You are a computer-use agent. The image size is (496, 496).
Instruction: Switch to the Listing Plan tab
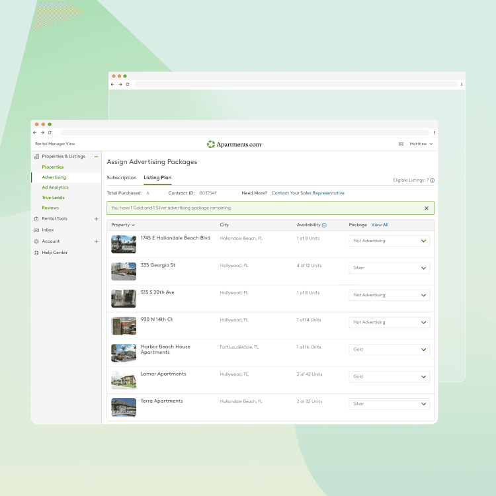point(157,178)
